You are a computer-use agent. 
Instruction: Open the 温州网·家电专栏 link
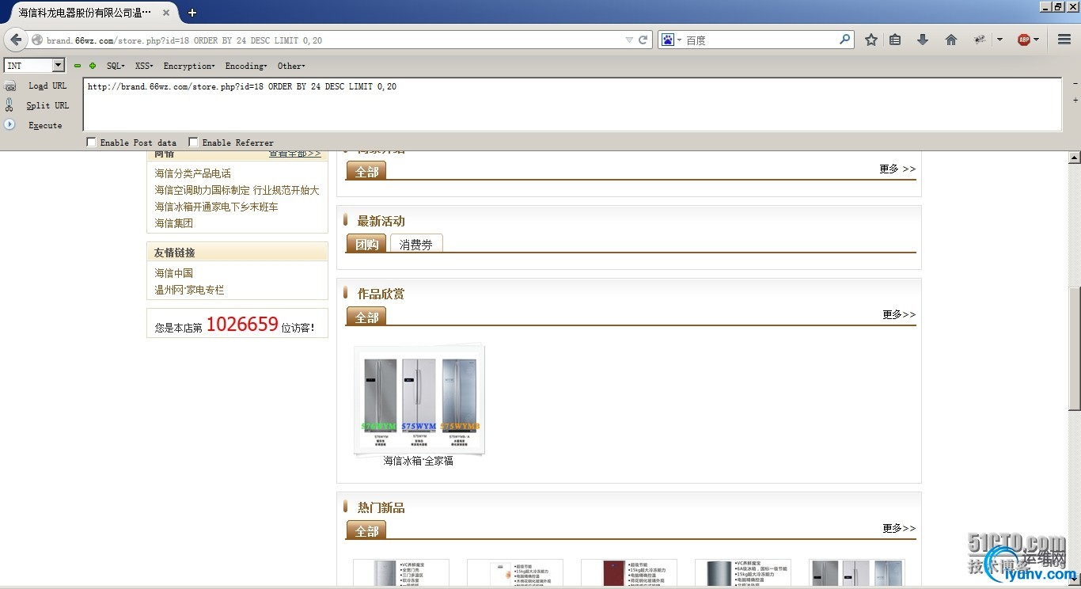(x=190, y=290)
